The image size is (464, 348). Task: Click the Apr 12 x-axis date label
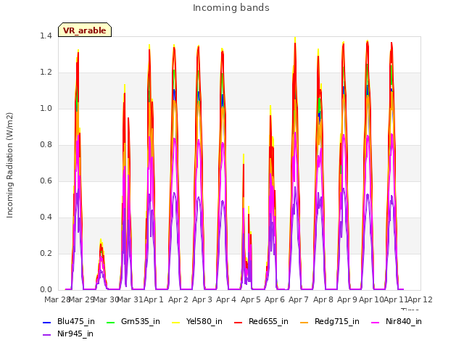tap(420, 299)
